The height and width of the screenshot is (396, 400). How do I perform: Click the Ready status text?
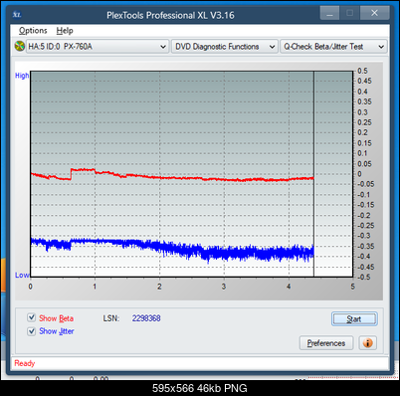(x=25, y=363)
